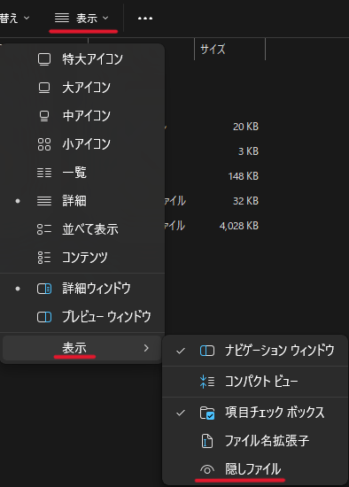Click the 148 KB size cell
The height and width of the screenshot is (487, 349).
click(243, 176)
